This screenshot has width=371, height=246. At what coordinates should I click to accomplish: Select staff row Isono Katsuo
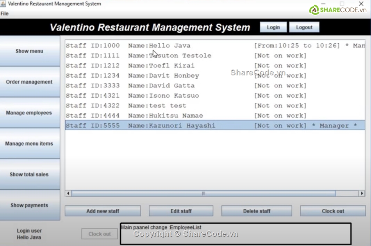point(215,96)
